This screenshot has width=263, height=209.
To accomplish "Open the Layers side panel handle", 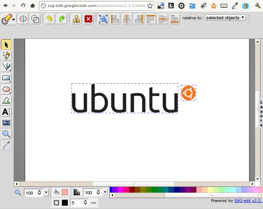I will tap(261, 113).
